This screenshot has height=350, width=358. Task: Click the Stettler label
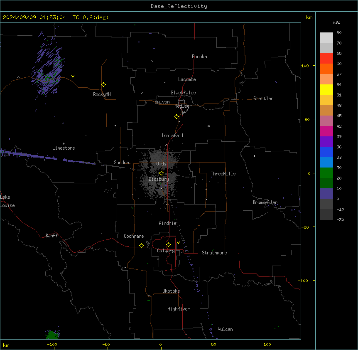(x=263, y=99)
